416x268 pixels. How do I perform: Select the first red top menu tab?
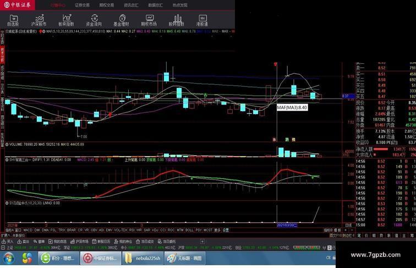click(58, 5)
